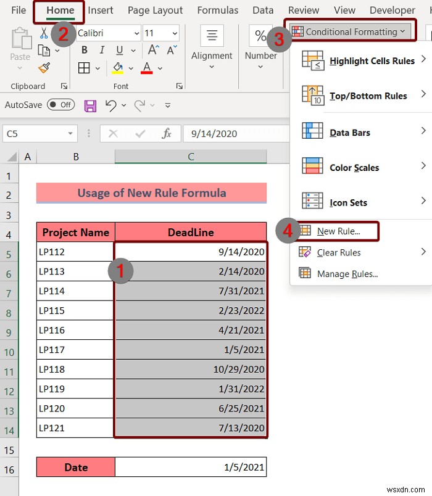Click the Conditional Formatting button

349,31
